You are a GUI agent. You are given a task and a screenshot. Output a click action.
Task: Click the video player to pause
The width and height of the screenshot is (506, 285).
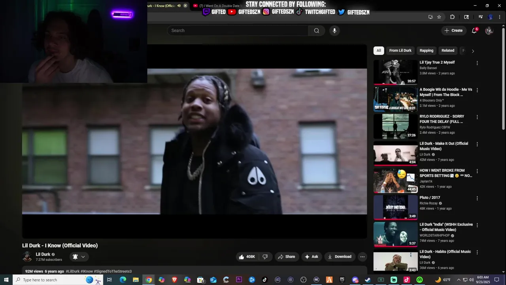coord(194,141)
